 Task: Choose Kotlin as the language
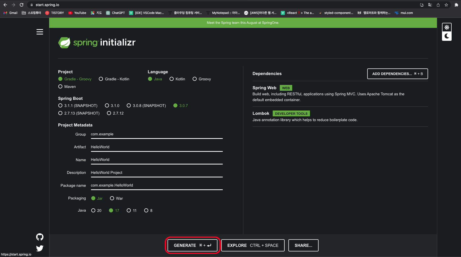coord(177,79)
